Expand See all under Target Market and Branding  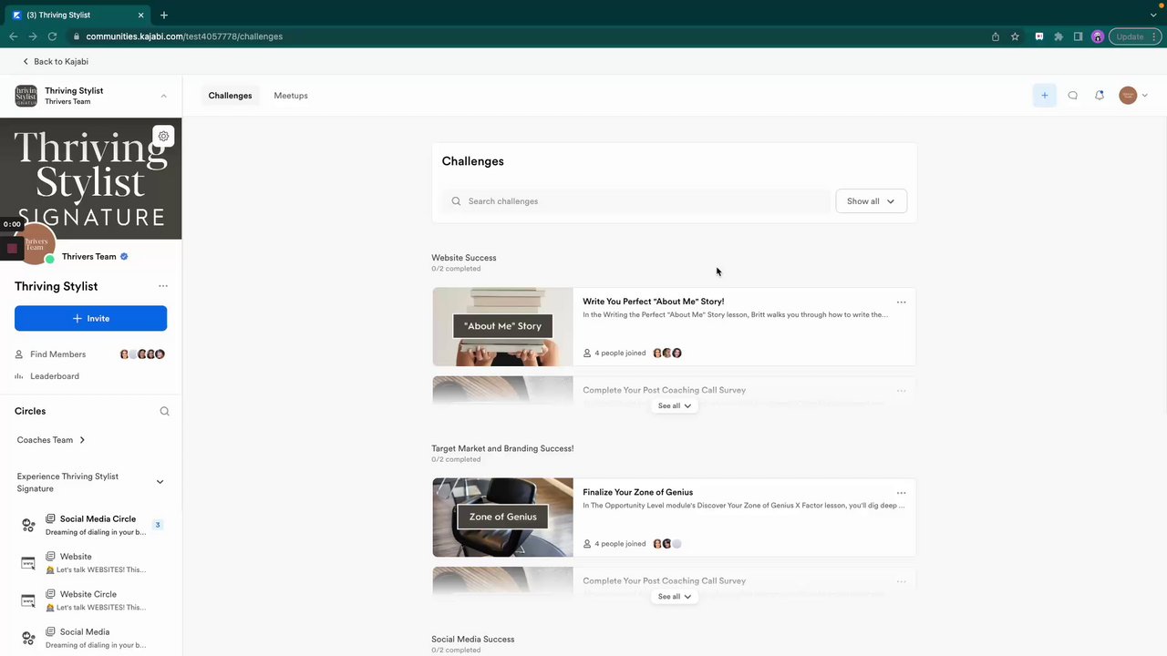[675, 597]
